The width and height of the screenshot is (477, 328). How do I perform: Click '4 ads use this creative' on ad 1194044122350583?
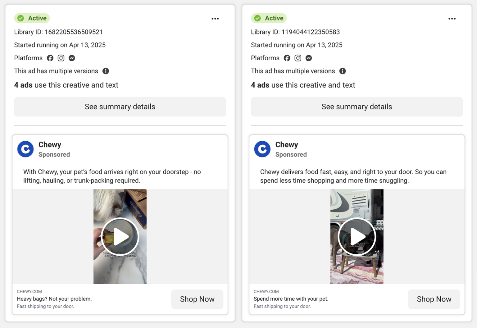[x=303, y=85]
